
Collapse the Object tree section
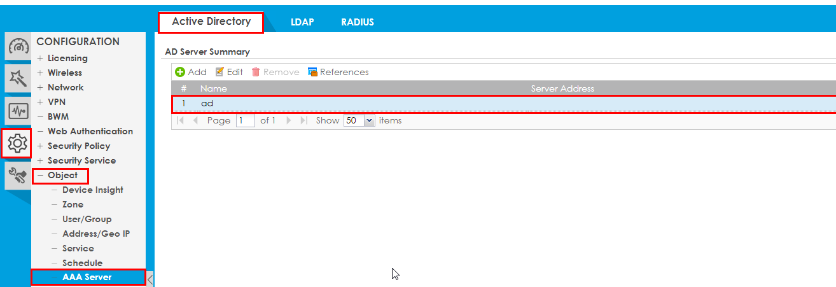pyautogui.click(x=40, y=175)
